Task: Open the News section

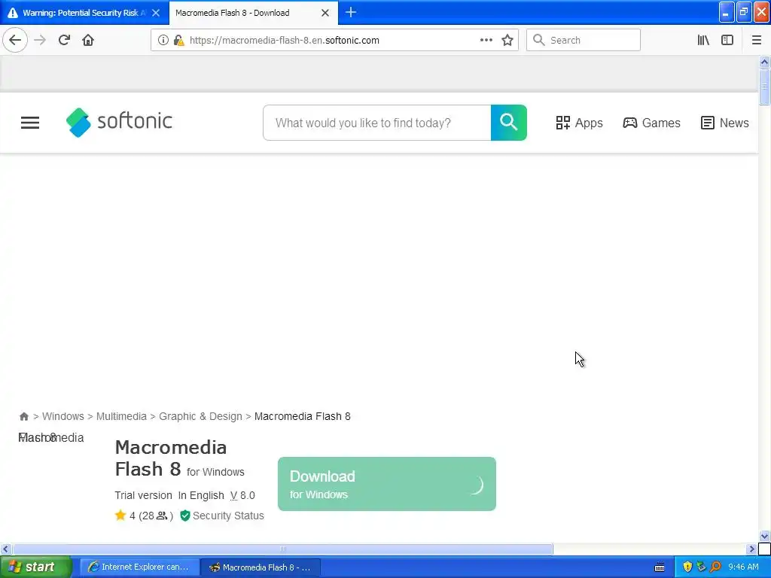Action: point(725,123)
